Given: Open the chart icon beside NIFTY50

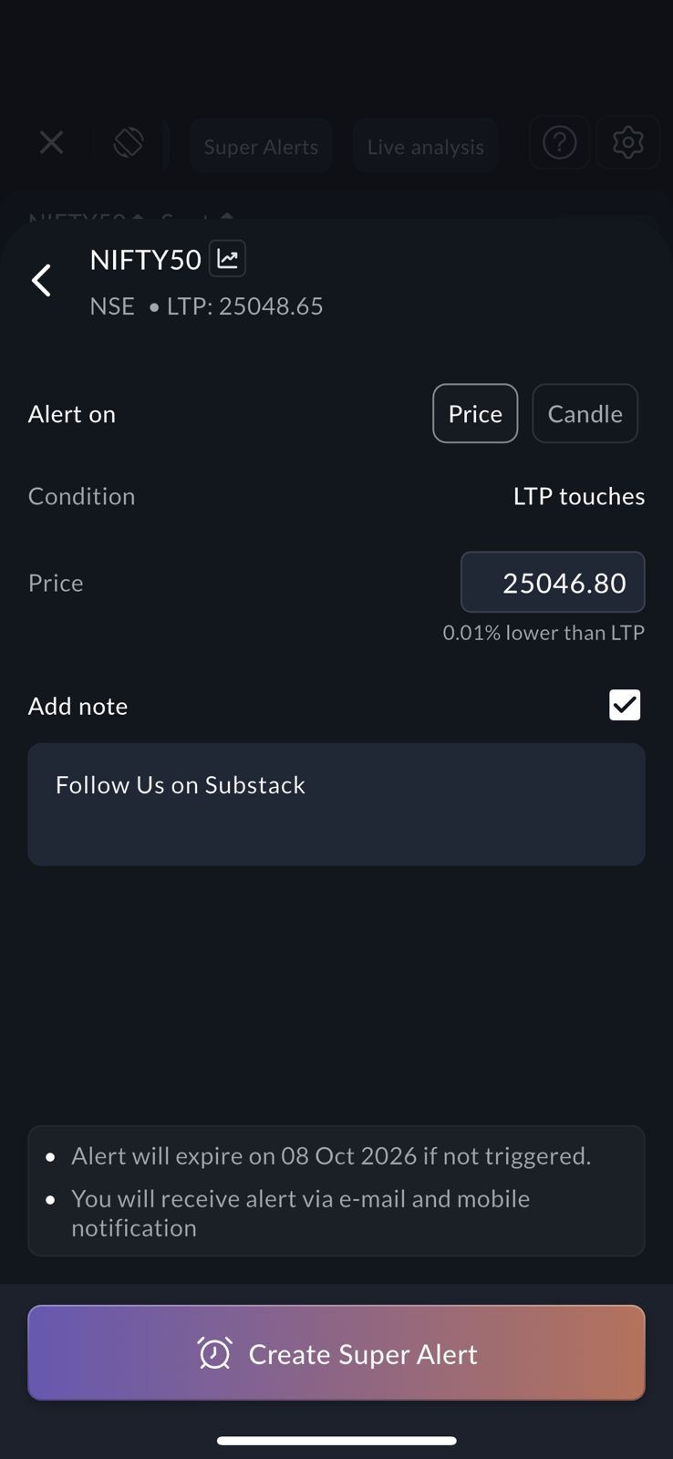Looking at the screenshot, I should (x=227, y=259).
